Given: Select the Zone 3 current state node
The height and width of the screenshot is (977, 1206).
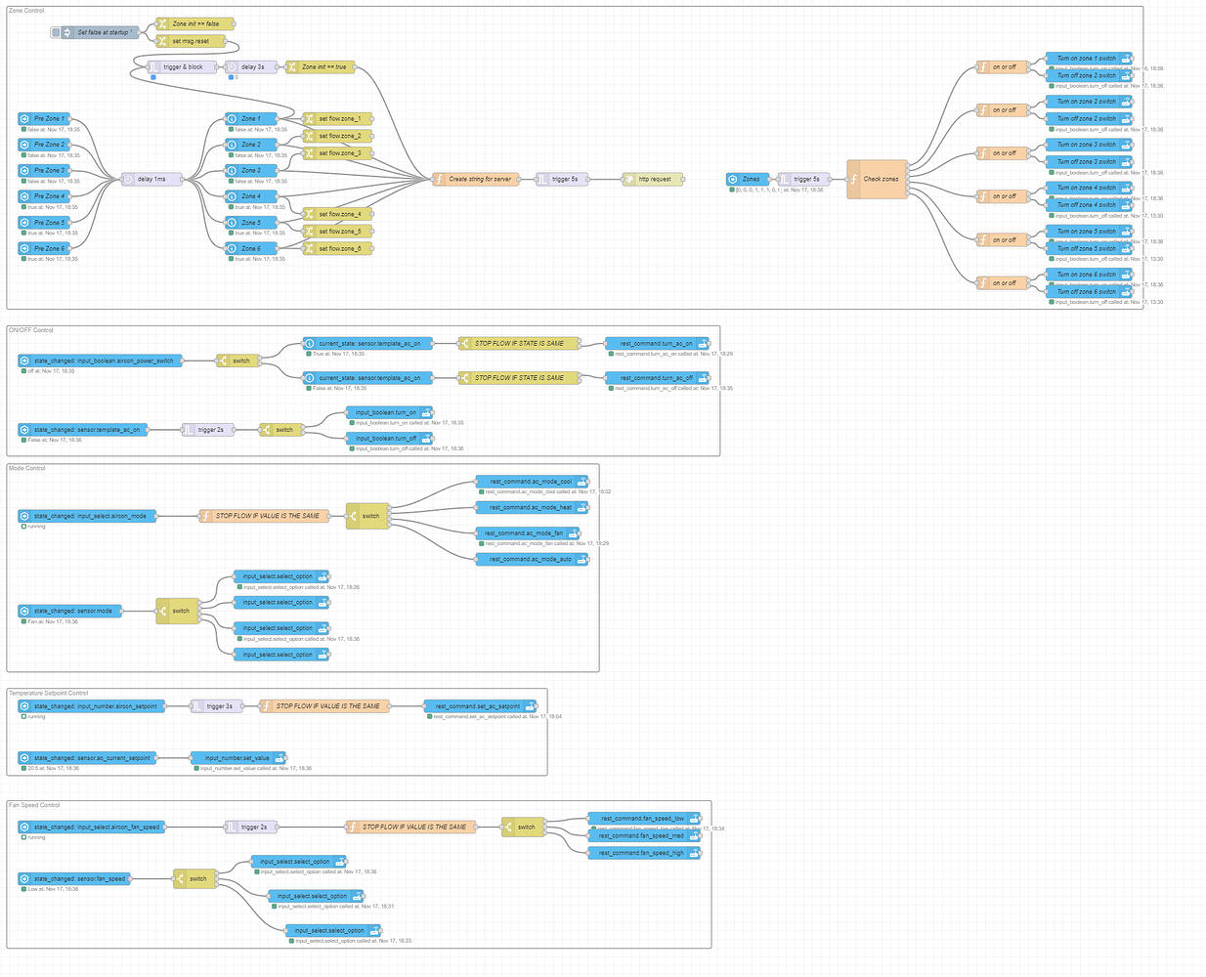Looking at the screenshot, I should point(250,170).
